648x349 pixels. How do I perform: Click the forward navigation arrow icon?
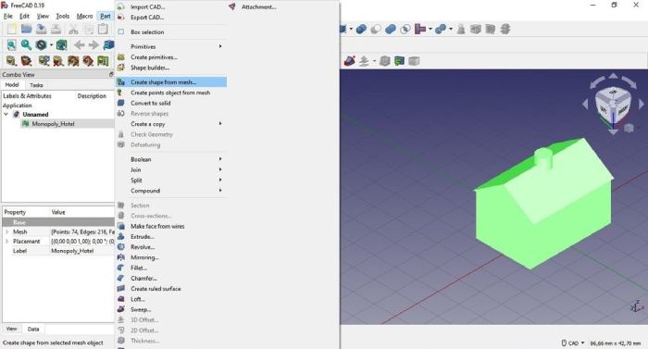[93, 44]
